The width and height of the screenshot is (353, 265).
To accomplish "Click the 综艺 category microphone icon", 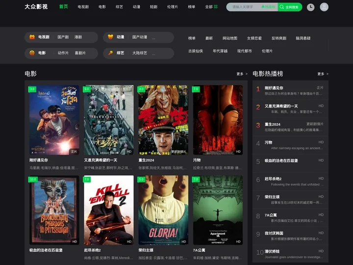I will (x=110, y=53).
